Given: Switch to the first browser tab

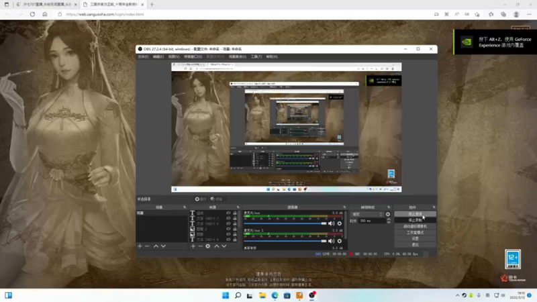Looking at the screenshot, I should pos(46,5).
